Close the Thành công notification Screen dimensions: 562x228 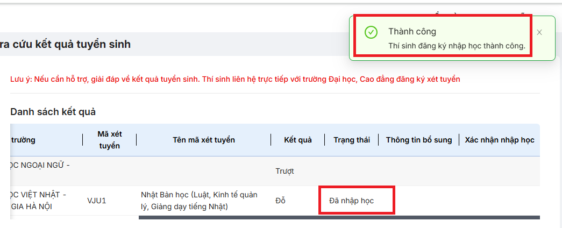[x=539, y=32]
